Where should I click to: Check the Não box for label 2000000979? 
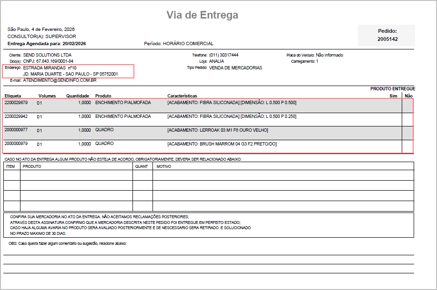(x=408, y=146)
